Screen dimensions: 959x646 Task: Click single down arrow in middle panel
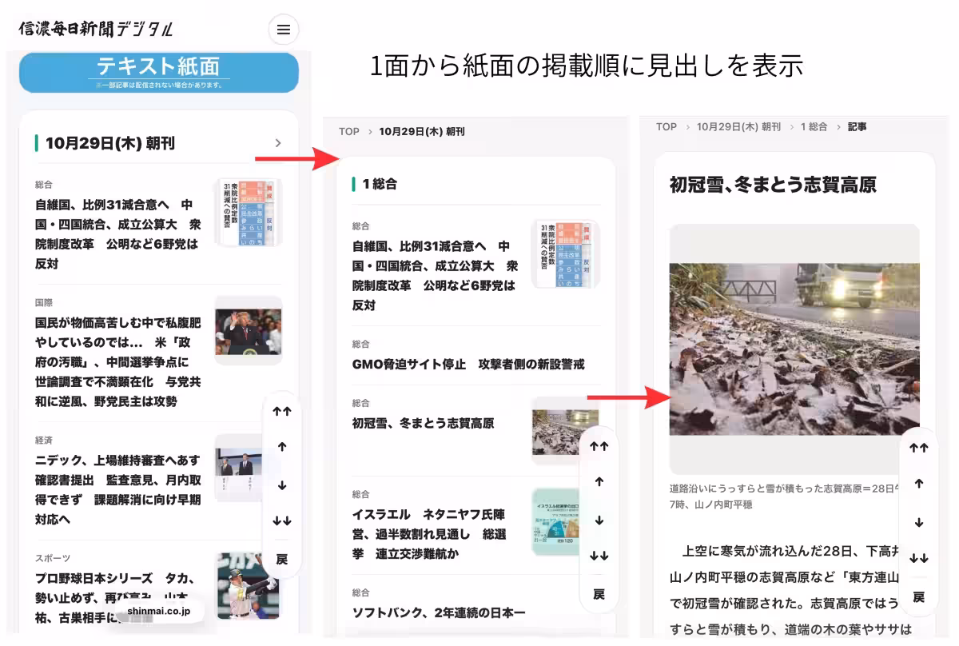point(599,520)
